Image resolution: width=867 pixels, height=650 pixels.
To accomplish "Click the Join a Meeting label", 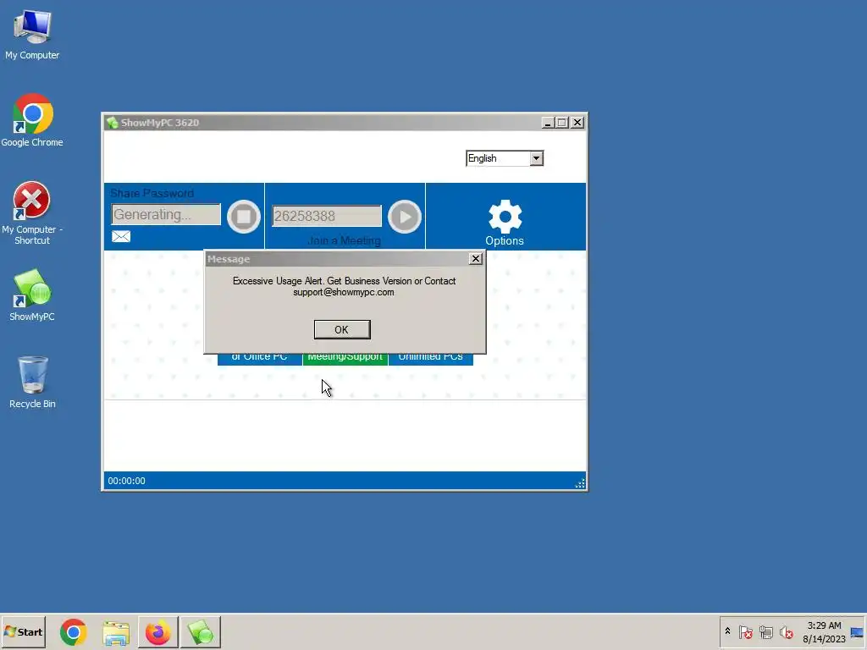I will pyautogui.click(x=344, y=241).
